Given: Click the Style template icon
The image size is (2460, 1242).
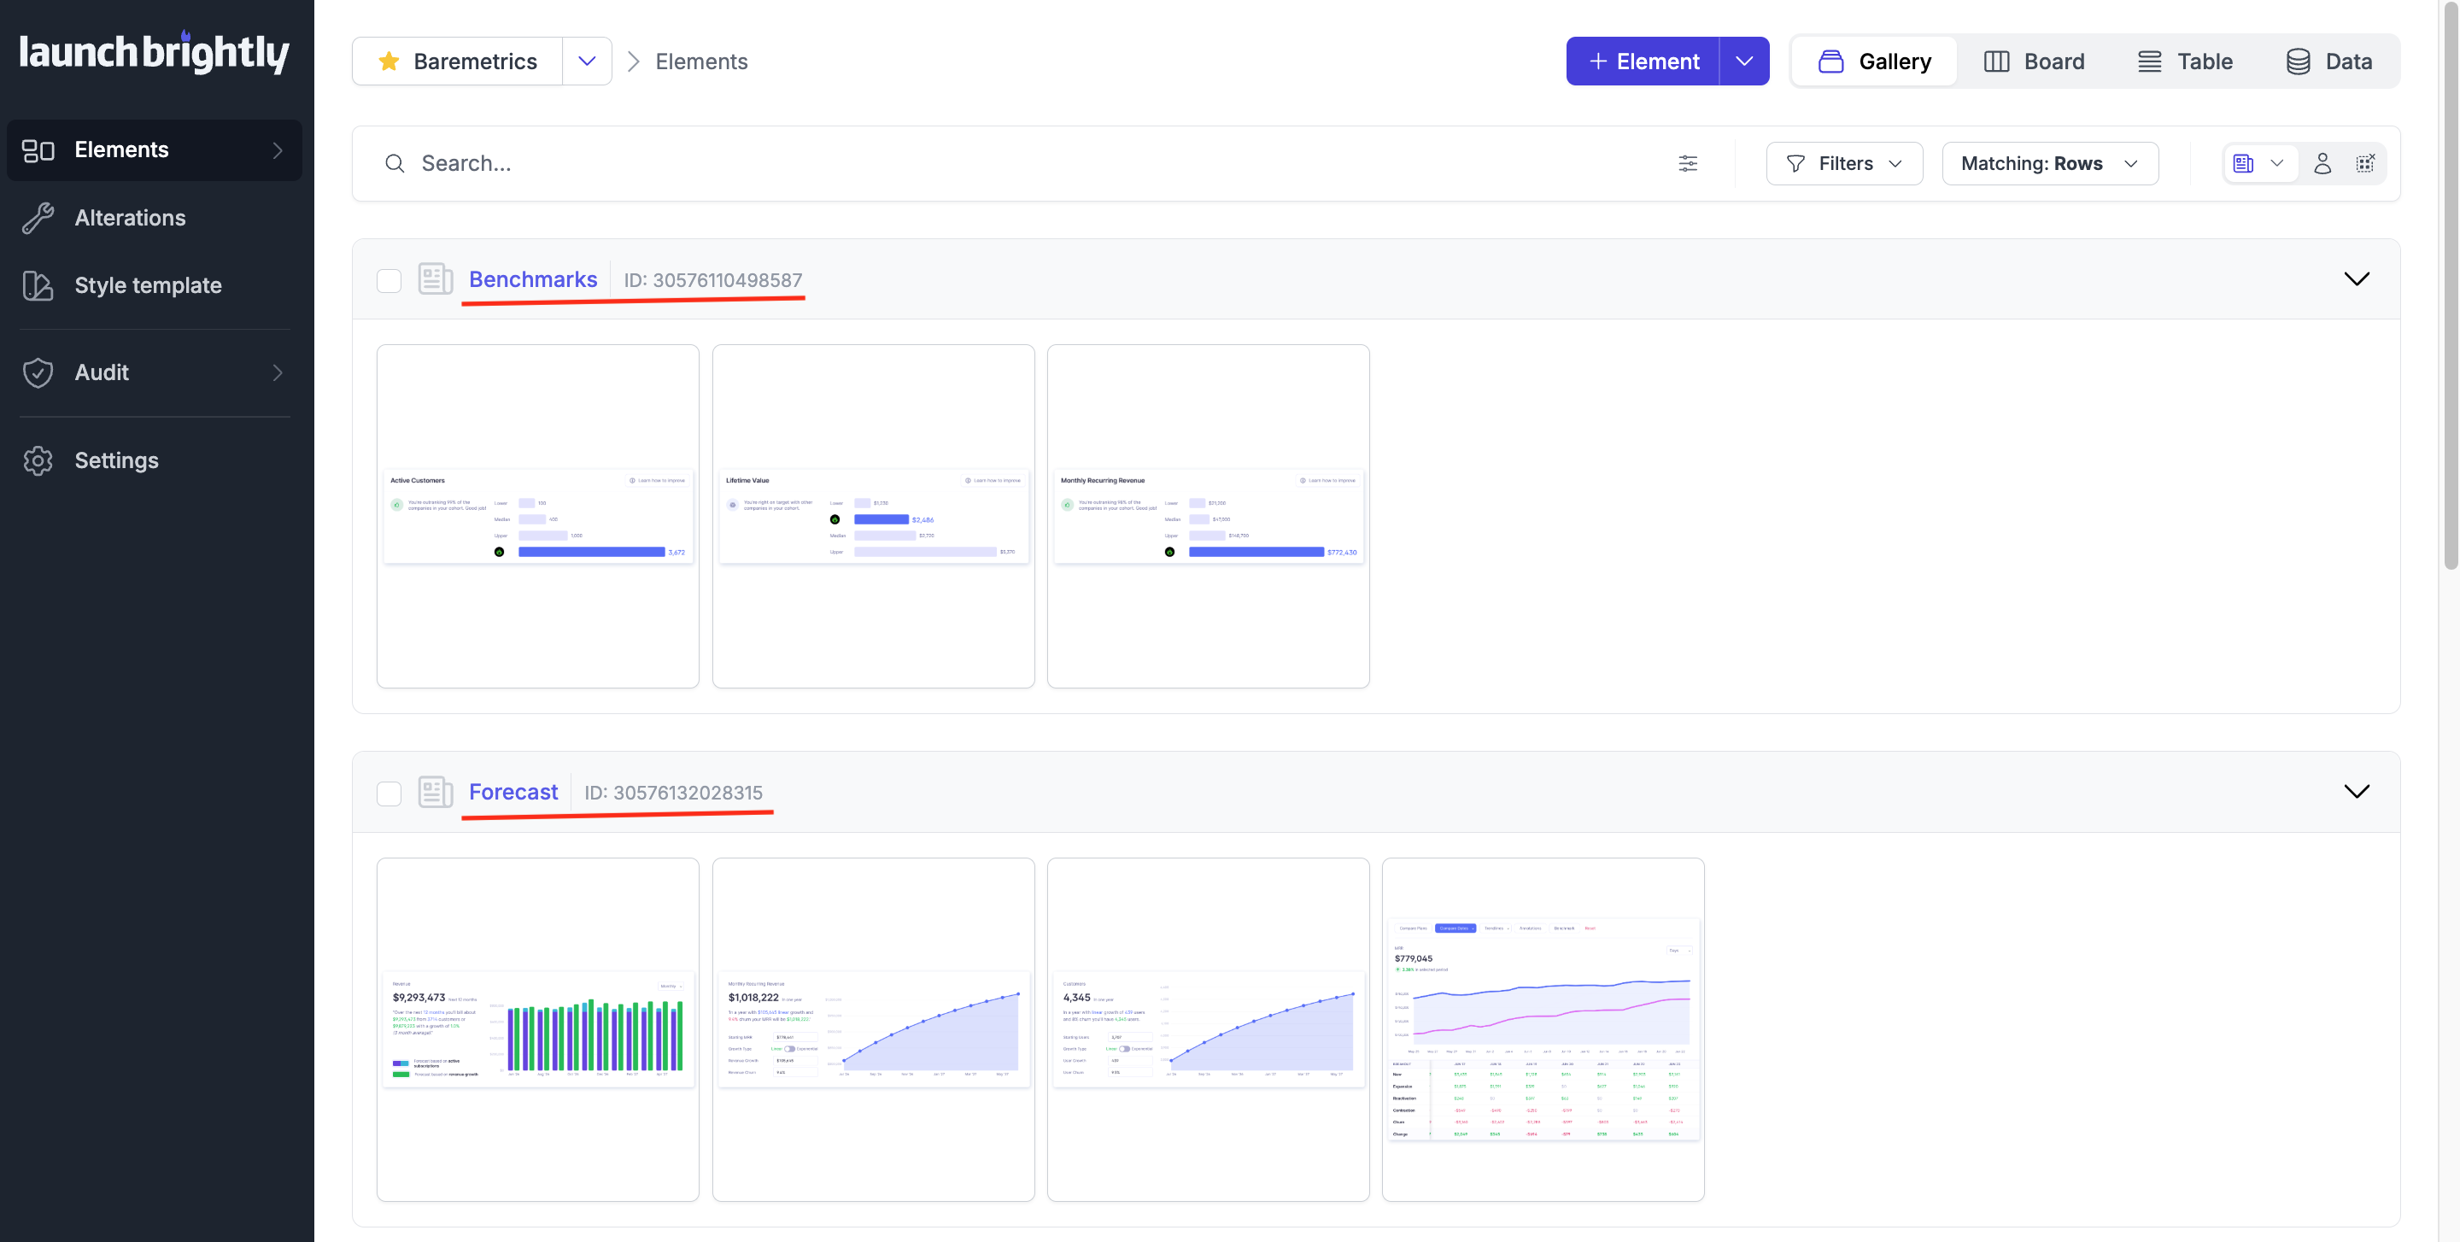Looking at the screenshot, I should point(38,285).
